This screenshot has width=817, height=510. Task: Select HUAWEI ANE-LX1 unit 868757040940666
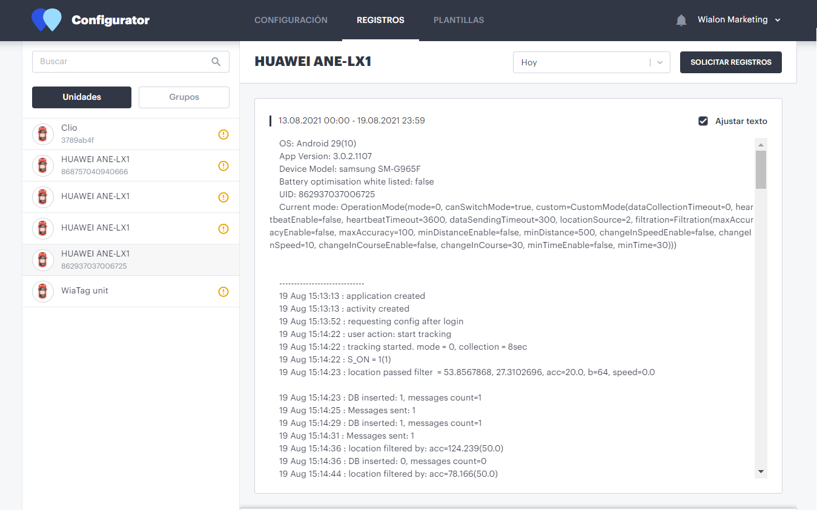click(131, 166)
